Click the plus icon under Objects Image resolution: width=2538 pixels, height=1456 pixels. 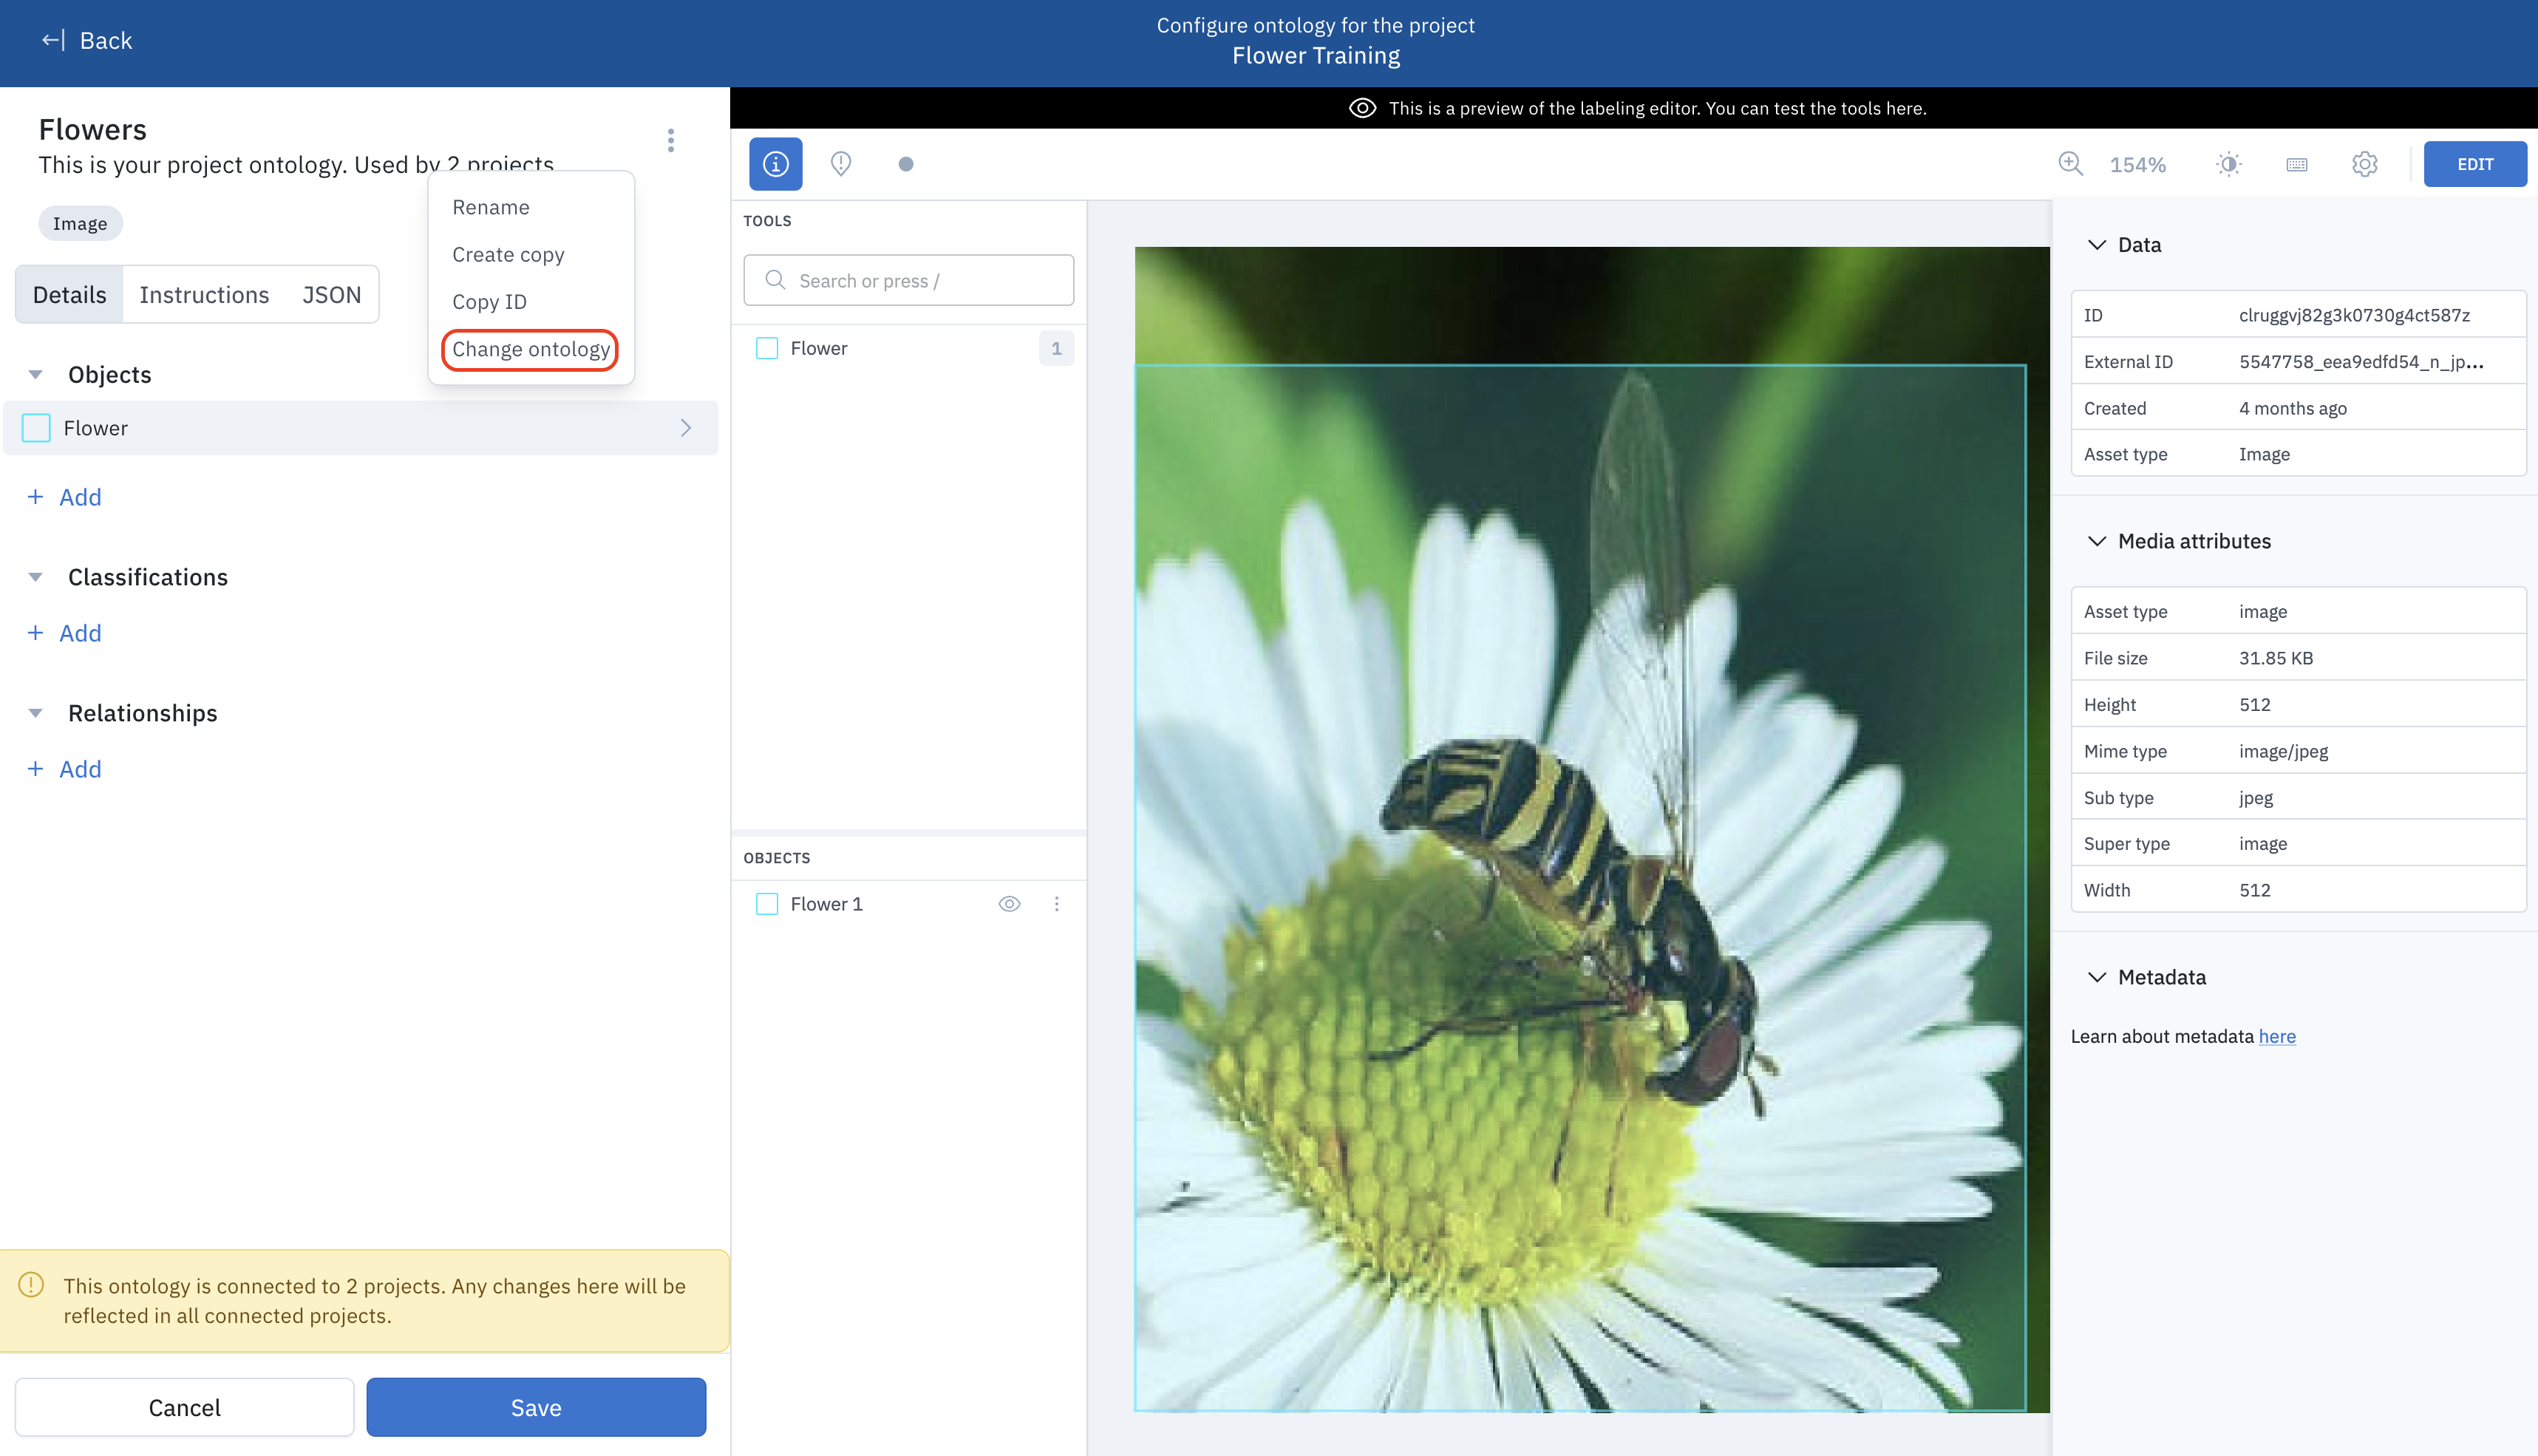coord(35,497)
